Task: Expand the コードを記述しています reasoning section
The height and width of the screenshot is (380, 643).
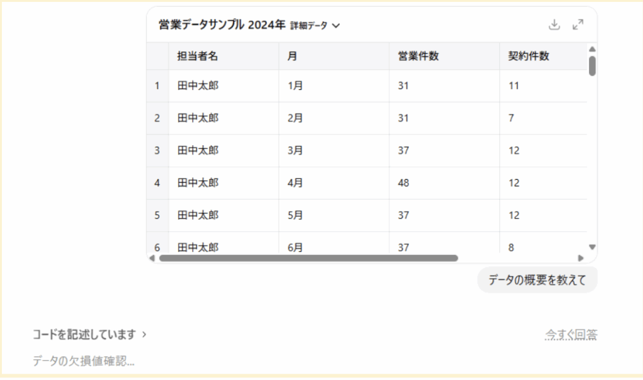Action: 90,335
